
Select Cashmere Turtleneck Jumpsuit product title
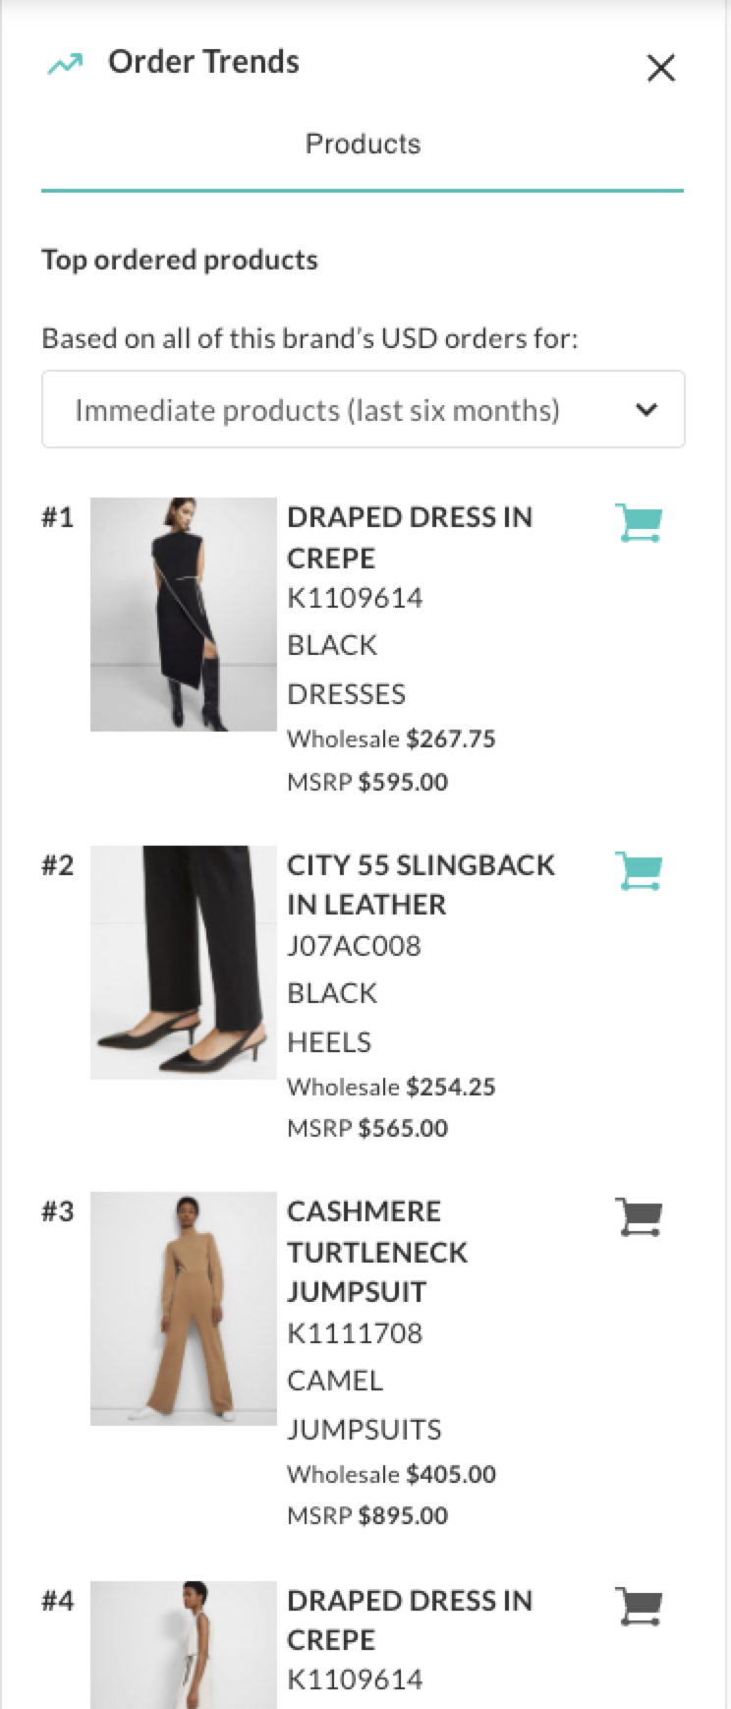click(x=377, y=1251)
